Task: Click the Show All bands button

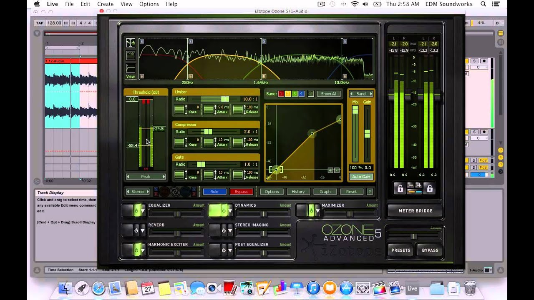Action: (x=329, y=94)
